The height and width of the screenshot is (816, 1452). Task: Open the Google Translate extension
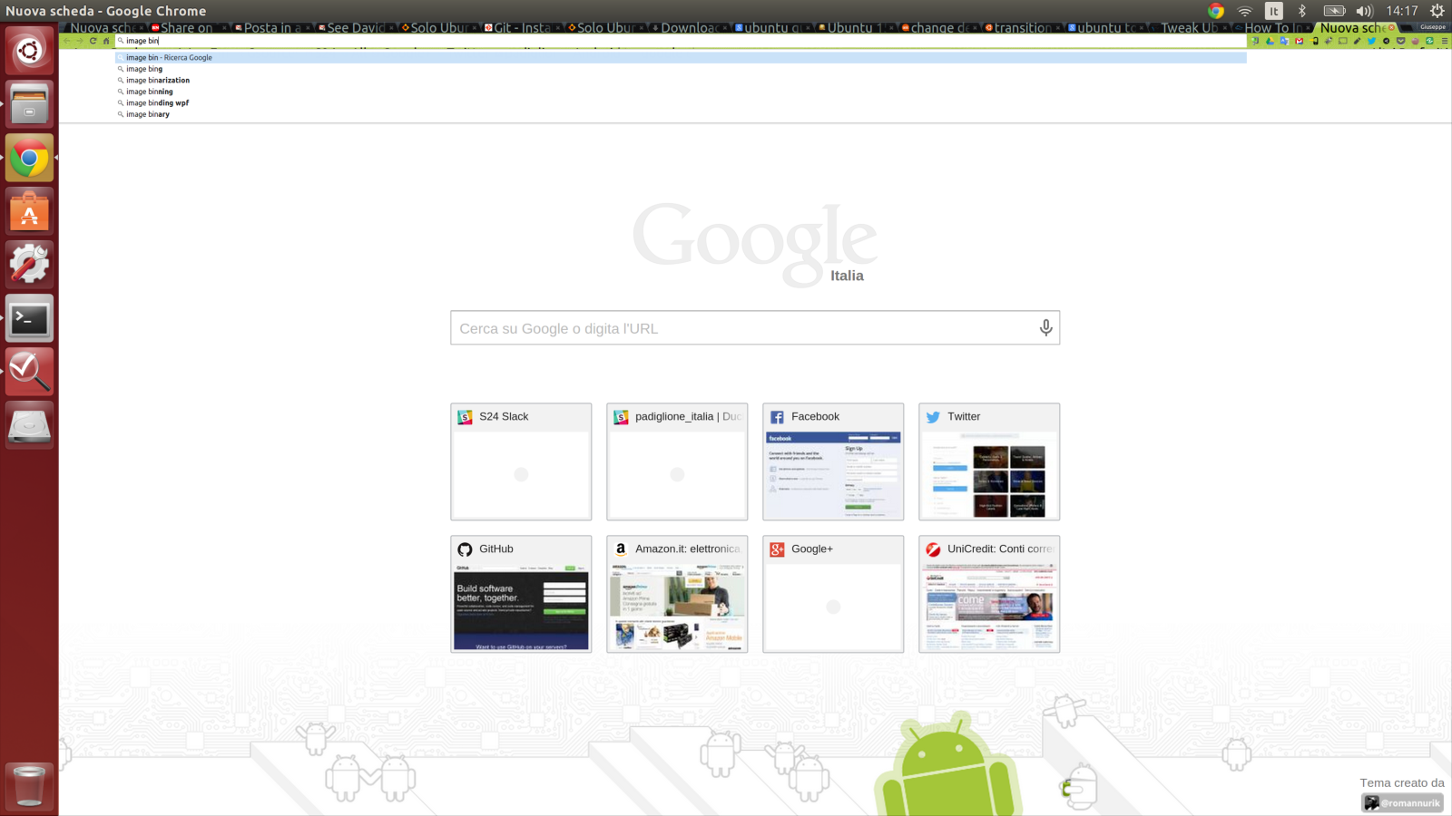[x=1284, y=41]
